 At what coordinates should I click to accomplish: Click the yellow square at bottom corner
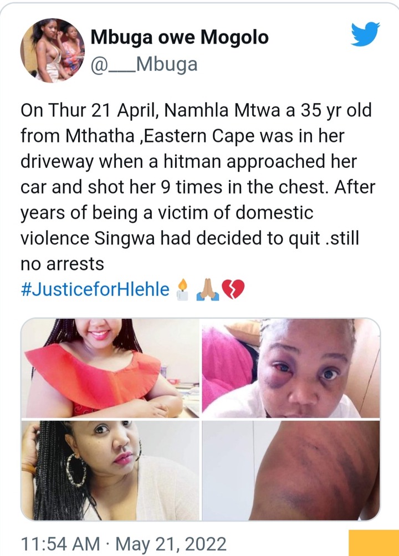(374, 543)
